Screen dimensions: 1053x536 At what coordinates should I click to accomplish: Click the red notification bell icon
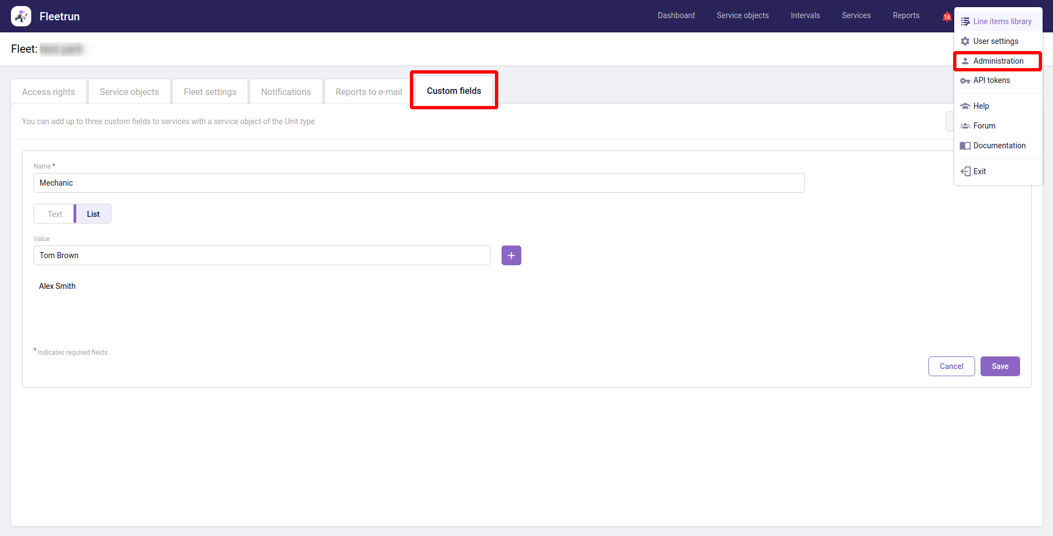pyautogui.click(x=947, y=16)
